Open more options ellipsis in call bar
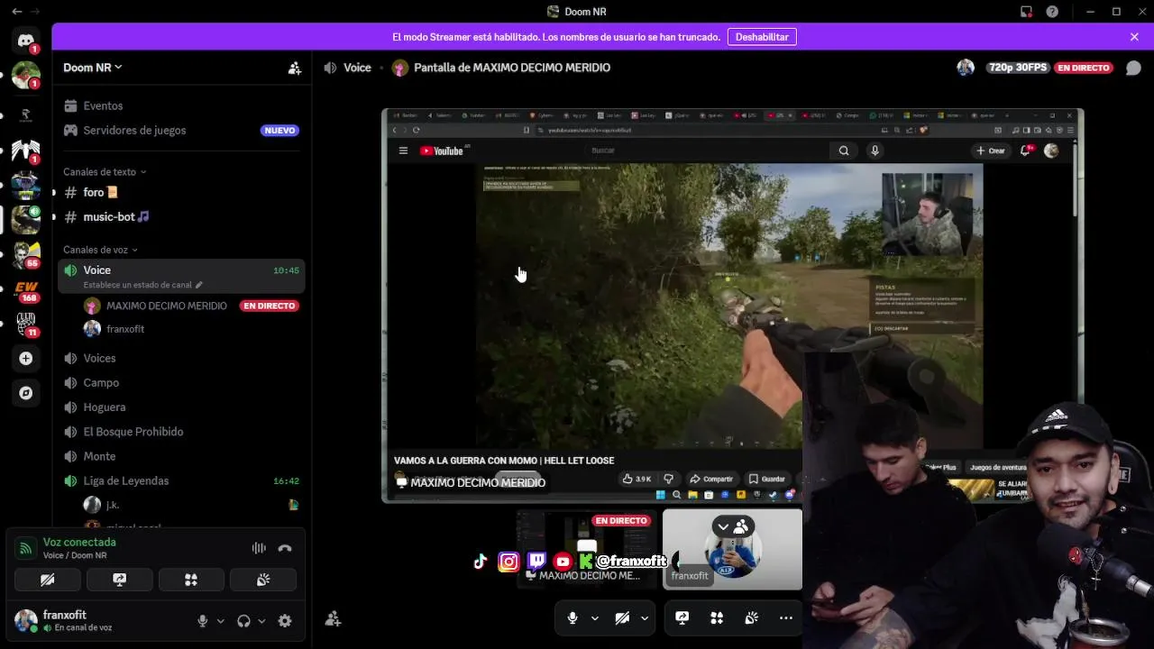 click(x=786, y=618)
